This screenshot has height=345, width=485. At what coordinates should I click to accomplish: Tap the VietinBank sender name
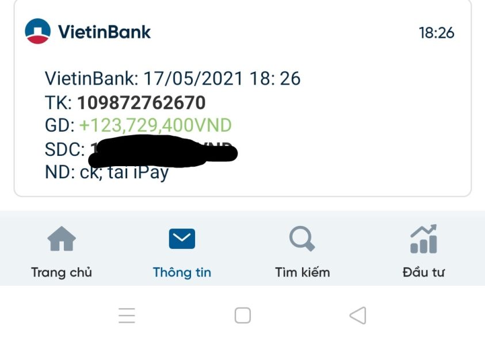104,32
